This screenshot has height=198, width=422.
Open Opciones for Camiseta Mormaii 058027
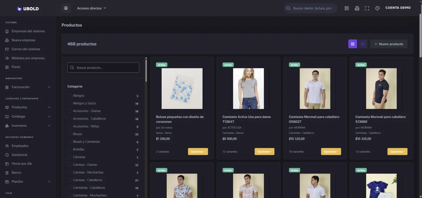tap(331, 152)
